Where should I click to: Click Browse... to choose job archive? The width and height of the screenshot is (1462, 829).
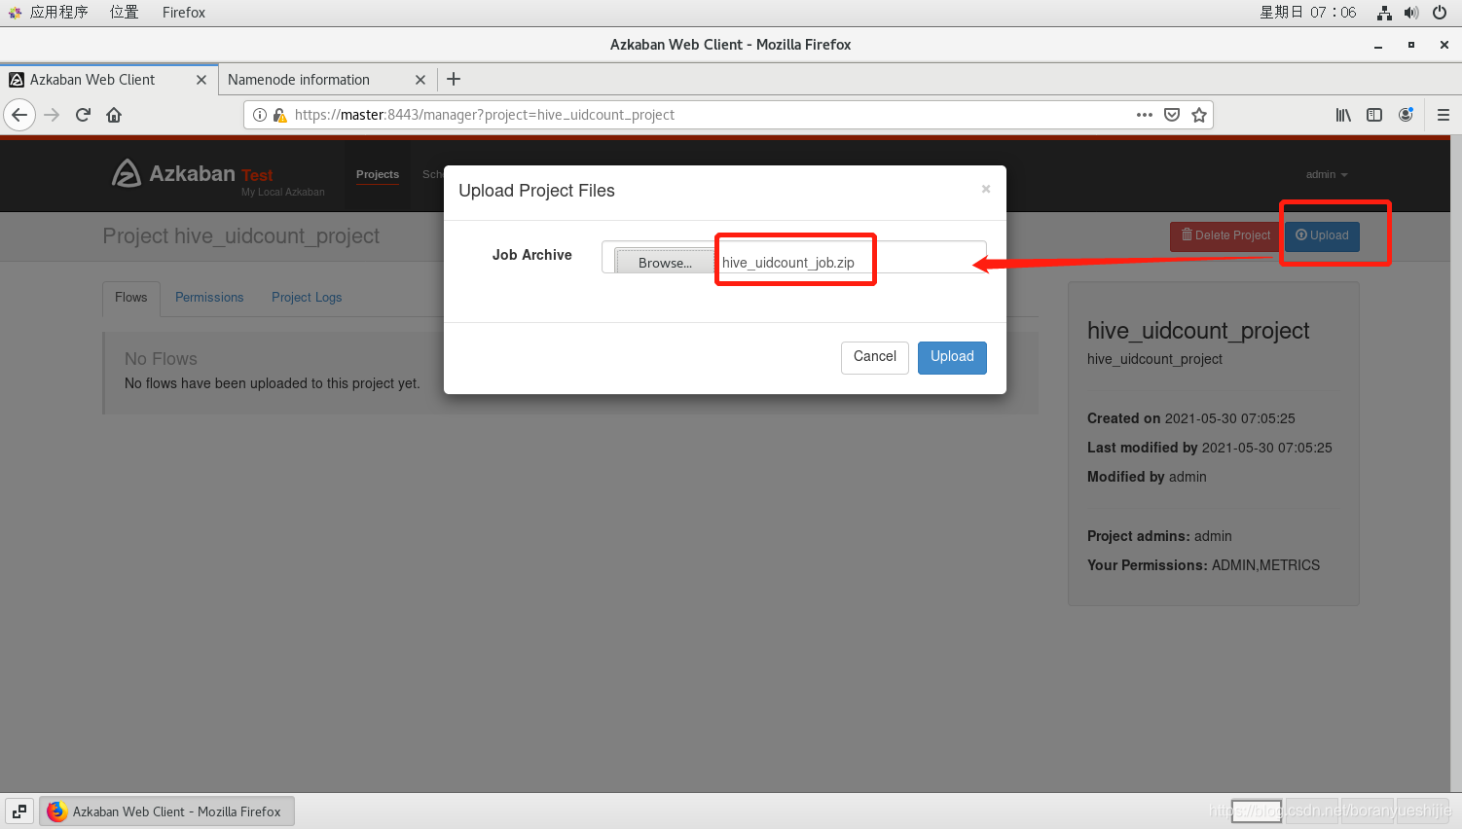665,263
